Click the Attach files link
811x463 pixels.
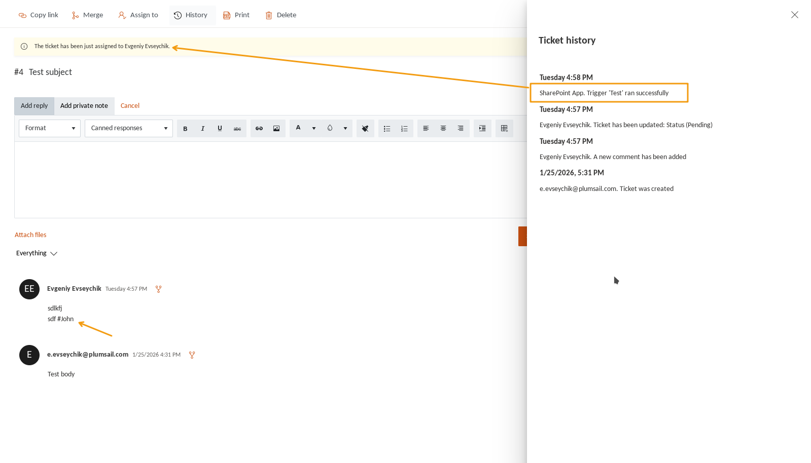[x=30, y=235]
